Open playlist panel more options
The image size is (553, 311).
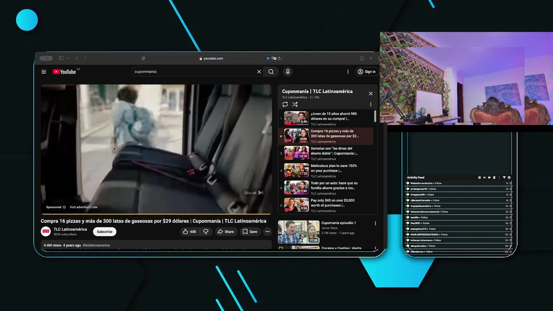pyautogui.click(x=370, y=104)
